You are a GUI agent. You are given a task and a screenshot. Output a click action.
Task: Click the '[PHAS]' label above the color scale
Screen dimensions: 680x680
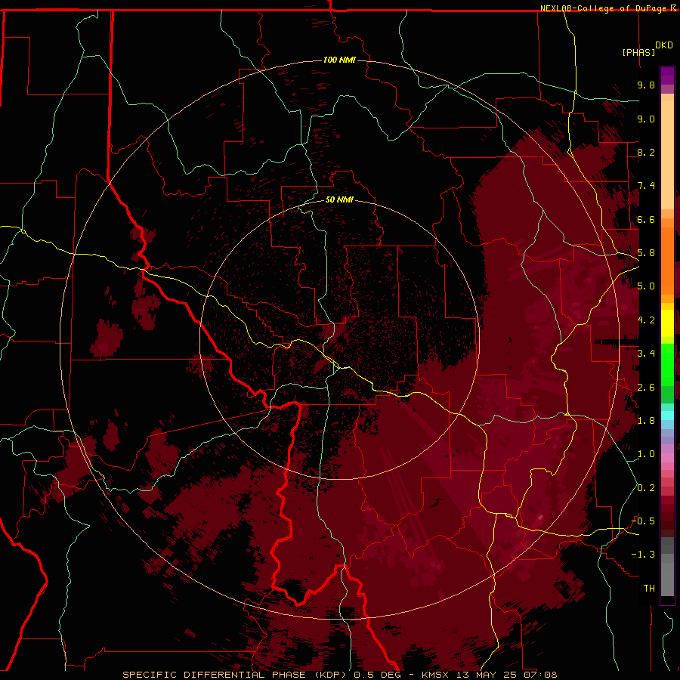click(x=638, y=52)
